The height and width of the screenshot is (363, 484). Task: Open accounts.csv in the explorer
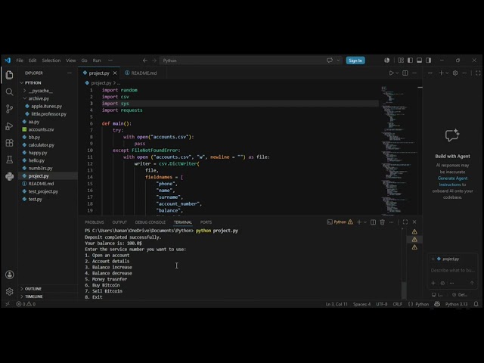pyautogui.click(x=41, y=129)
